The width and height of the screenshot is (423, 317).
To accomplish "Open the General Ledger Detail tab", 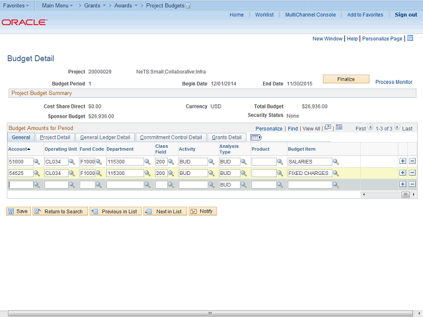I will point(104,137).
